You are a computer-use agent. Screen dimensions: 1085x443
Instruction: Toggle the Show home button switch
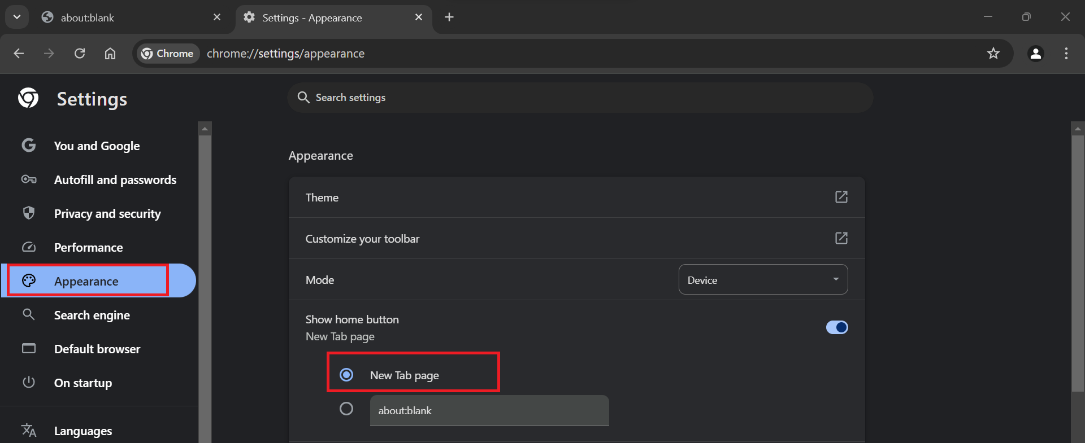[x=837, y=327]
